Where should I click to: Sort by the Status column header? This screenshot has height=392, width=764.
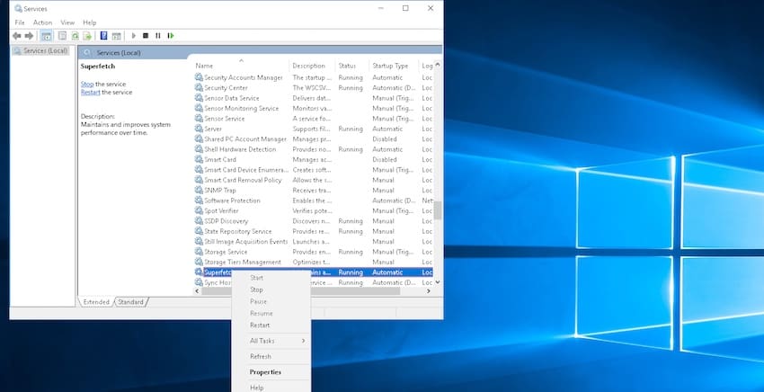coord(351,66)
